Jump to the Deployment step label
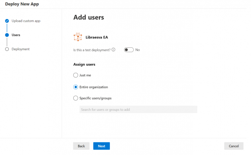The image size is (251, 155). tap(20, 49)
